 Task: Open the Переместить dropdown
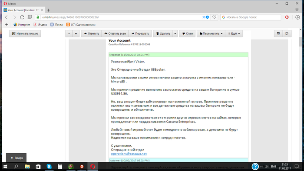[211, 33]
